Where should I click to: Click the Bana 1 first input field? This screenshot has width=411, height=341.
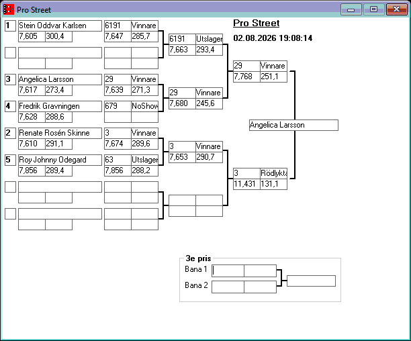(228, 271)
